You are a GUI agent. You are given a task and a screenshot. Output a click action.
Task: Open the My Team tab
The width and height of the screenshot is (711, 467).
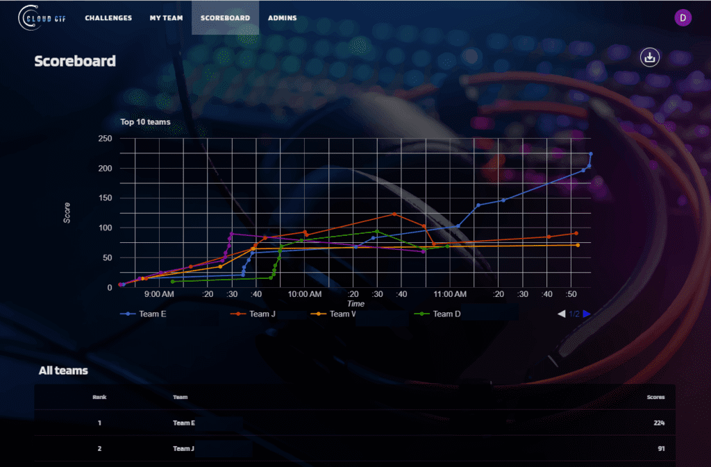tap(166, 17)
